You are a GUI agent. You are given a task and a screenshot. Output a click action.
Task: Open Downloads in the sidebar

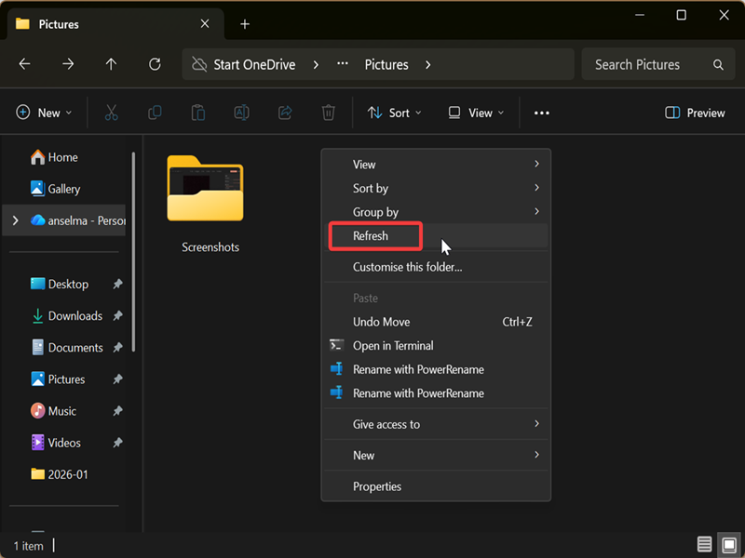74,316
